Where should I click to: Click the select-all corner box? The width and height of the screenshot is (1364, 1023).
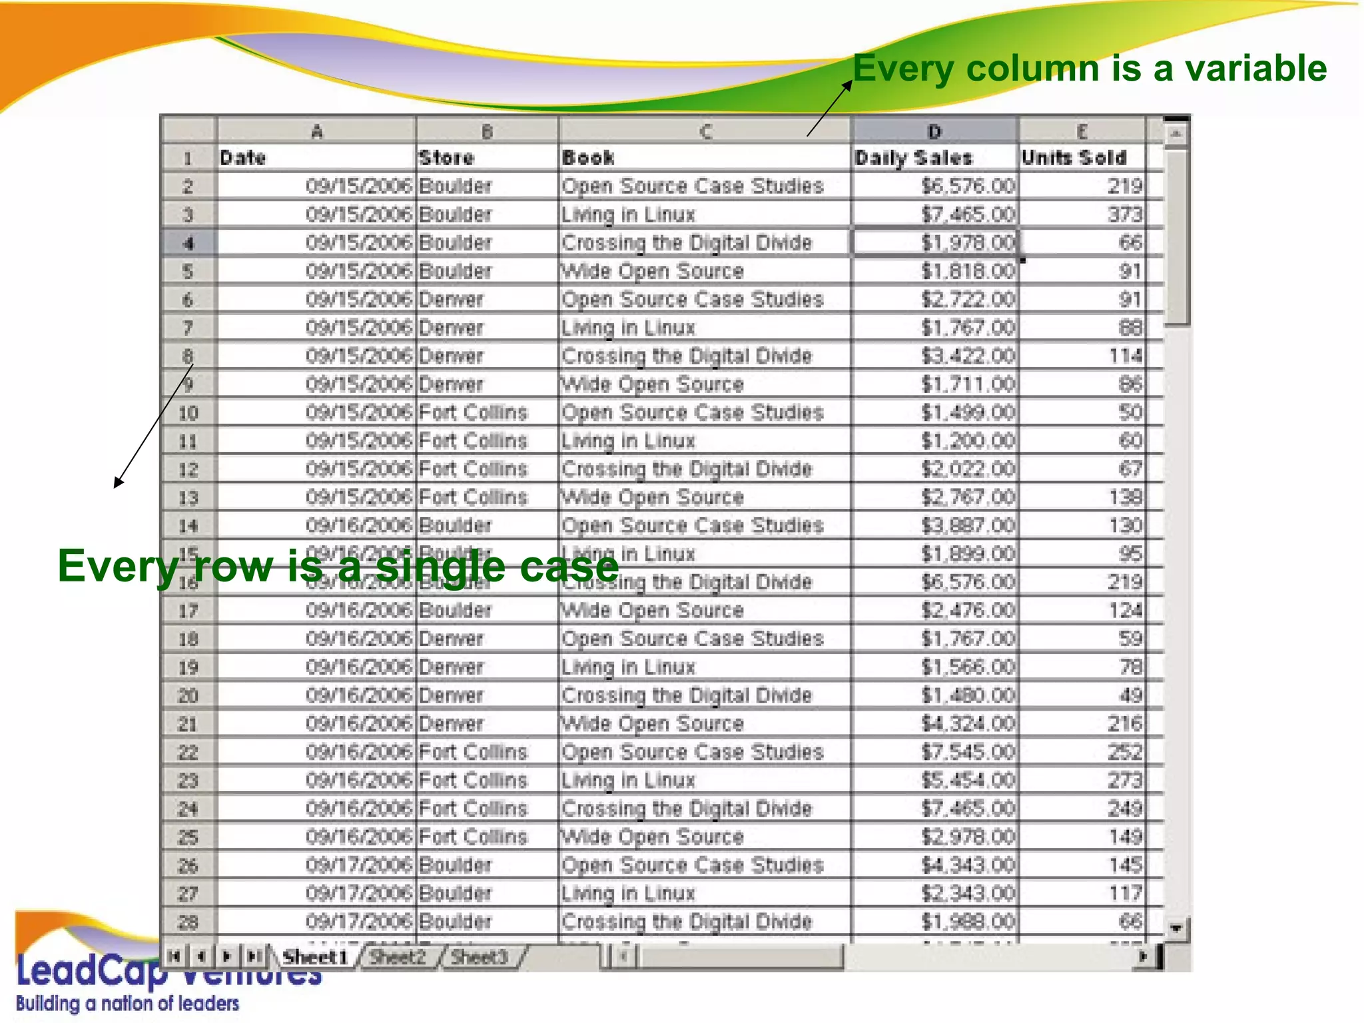point(188,131)
